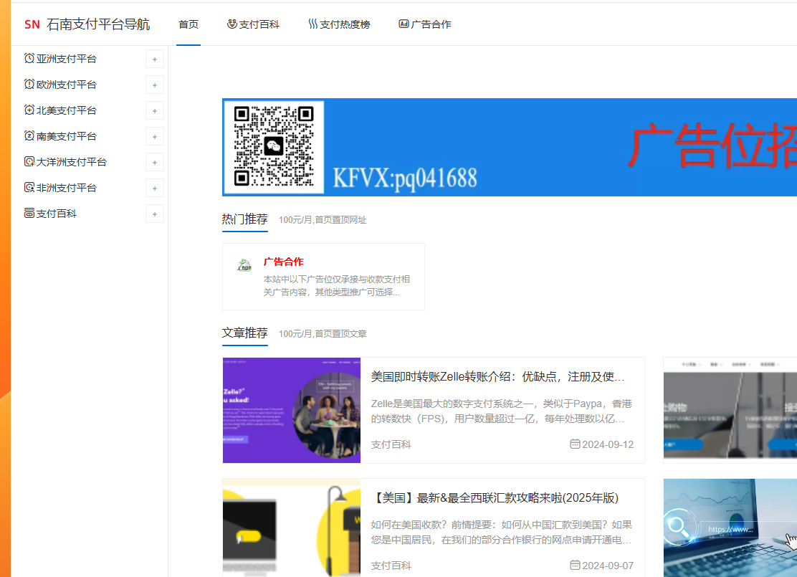Open the red 广告合作 card link
797x577 pixels.
pos(283,262)
